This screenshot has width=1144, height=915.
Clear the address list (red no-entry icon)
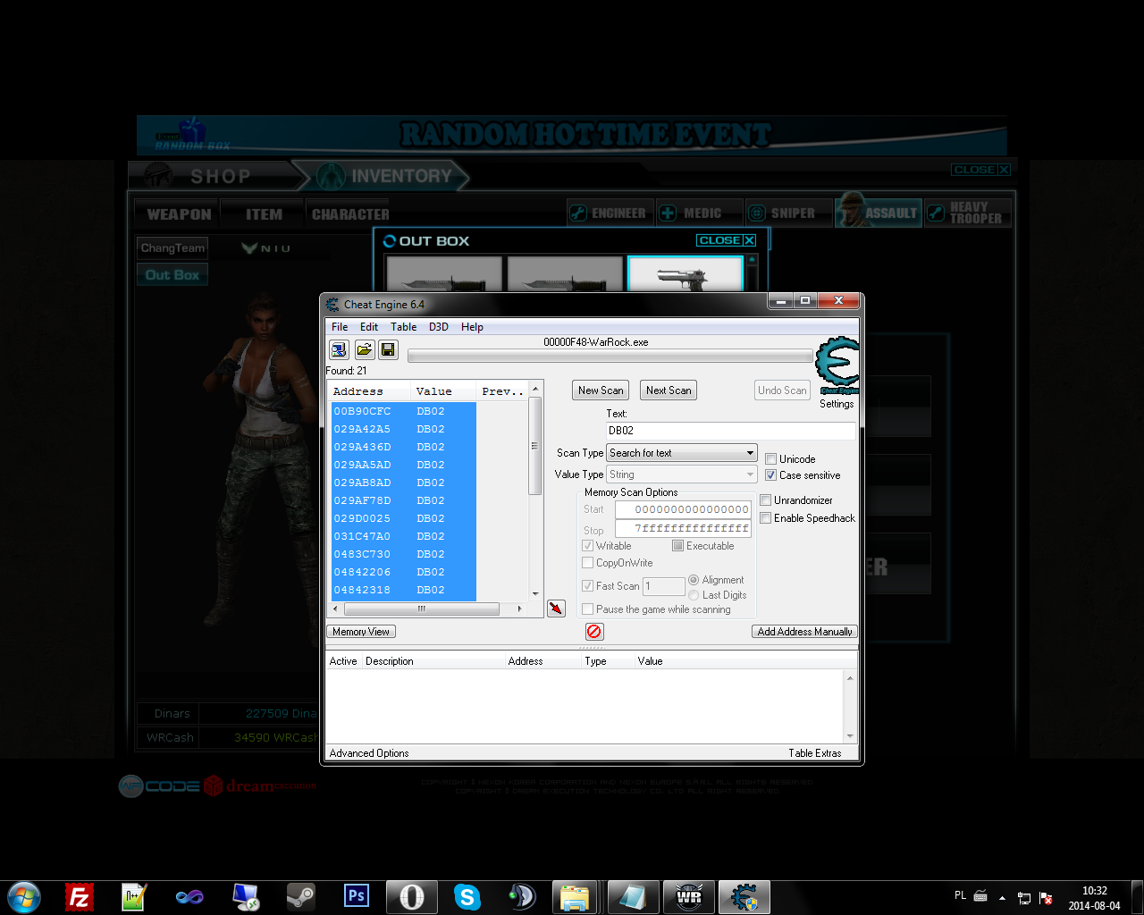(x=594, y=632)
